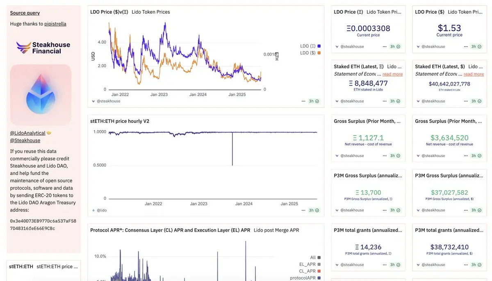Image resolution: width=492 pixels, height=281 pixels.
Task: Open @steakhouse author on LDO Price ($) card
Action: pyautogui.click(x=433, y=47)
